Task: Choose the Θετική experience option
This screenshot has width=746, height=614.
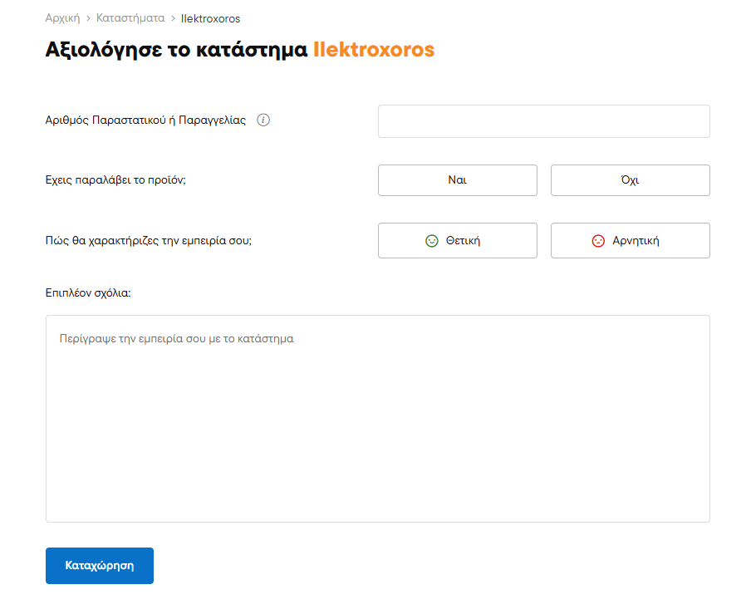Action: click(457, 241)
